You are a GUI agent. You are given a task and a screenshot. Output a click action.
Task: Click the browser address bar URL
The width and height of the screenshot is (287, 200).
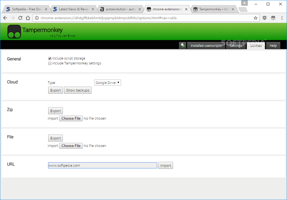[x=109, y=18]
